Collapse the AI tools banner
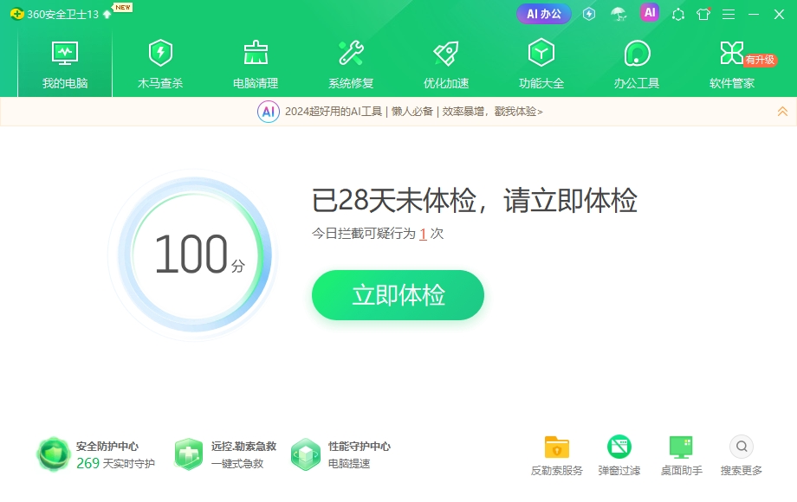Image resolution: width=797 pixels, height=502 pixels. pos(782,111)
